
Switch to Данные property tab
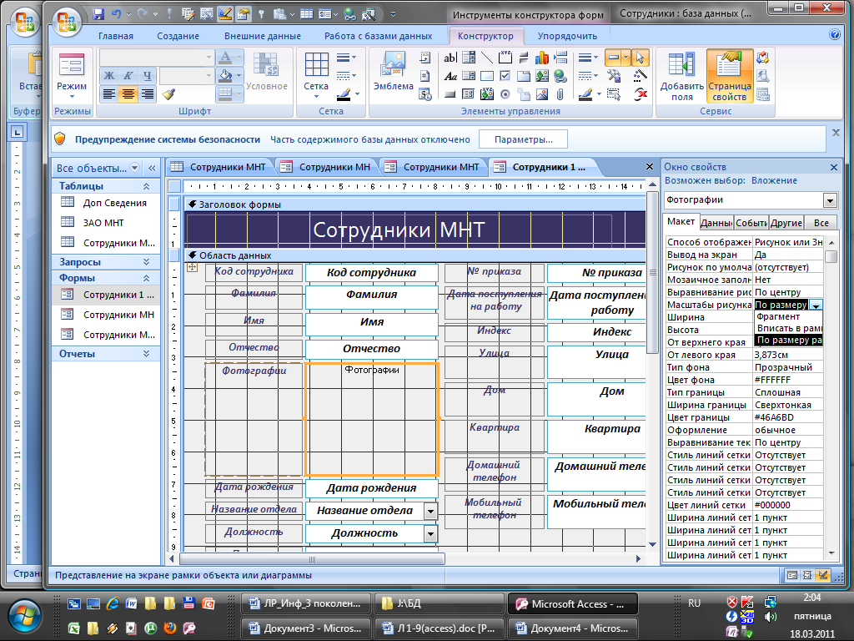tap(716, 222)
